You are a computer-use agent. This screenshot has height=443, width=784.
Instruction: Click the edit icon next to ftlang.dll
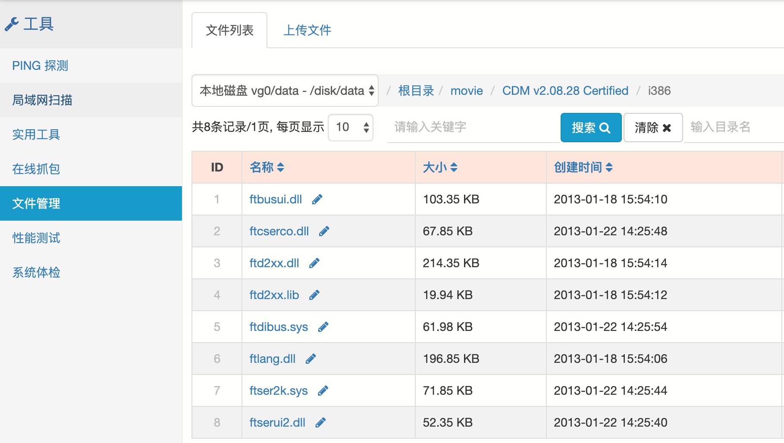tap(310, 359)
